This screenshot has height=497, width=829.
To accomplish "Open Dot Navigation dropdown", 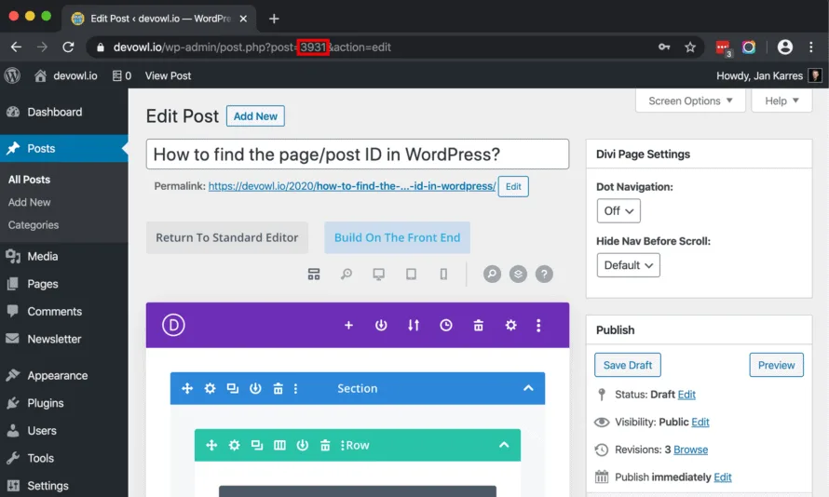I will 618,210.
